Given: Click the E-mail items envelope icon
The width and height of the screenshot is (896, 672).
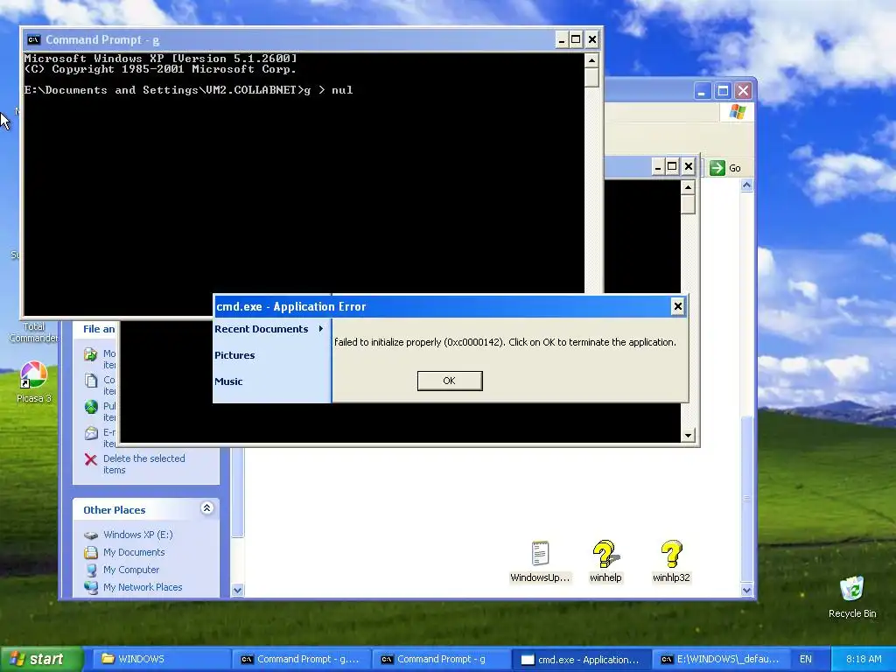Looking at the screenshot, I should tap(90, 433).
